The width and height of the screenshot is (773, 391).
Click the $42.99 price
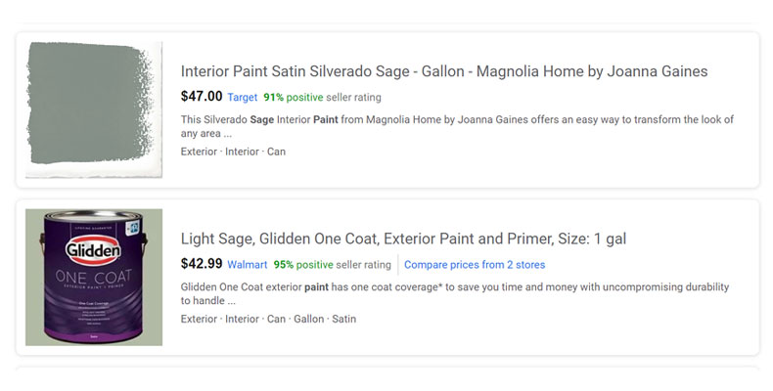[x=202, y=264]
